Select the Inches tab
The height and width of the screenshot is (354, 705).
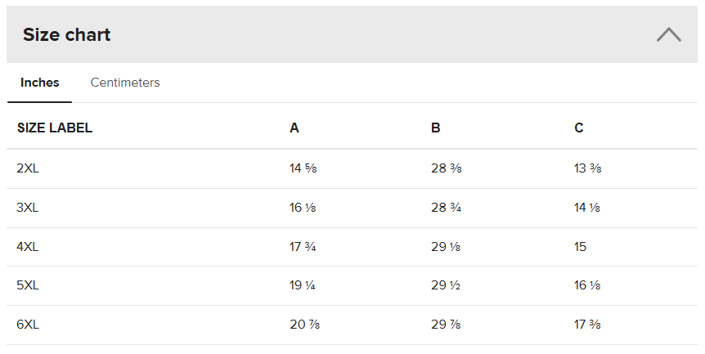[39, 83]
